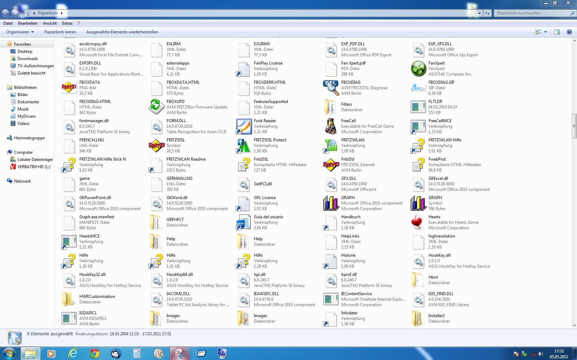Screen dimensions: 577x360
Task: Toggle the preview pane icon
Action: pyautogui.click(x=557, y=32)
